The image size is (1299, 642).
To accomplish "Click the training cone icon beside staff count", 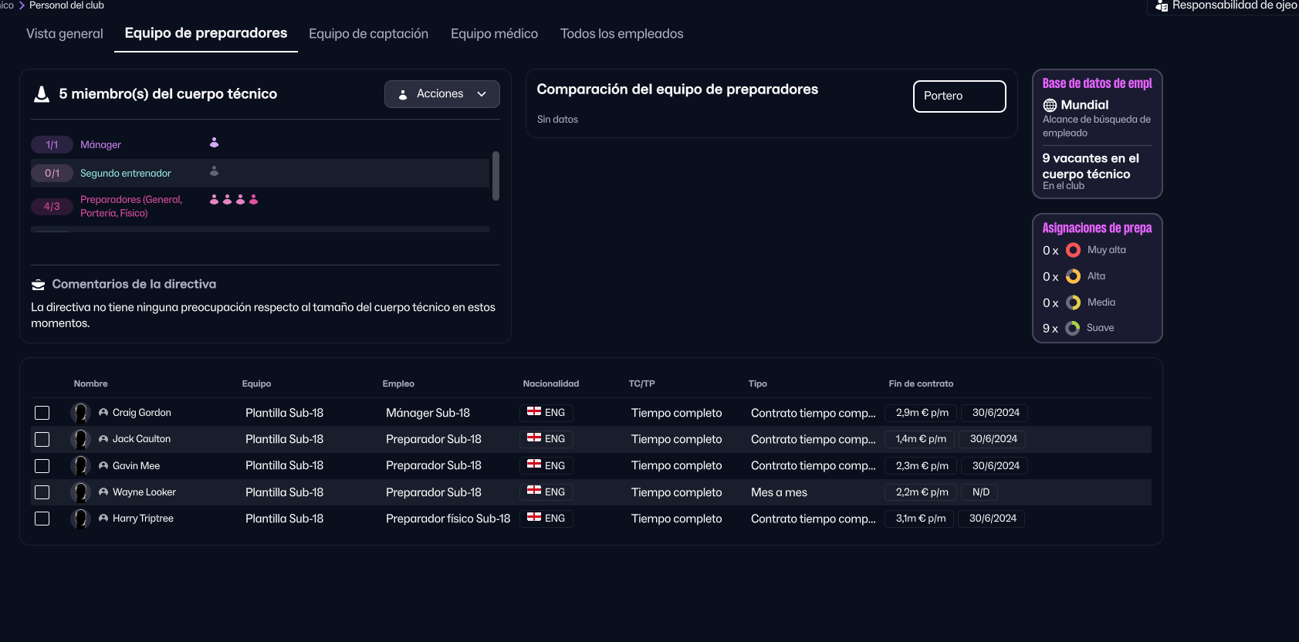I will pos(42,94).
